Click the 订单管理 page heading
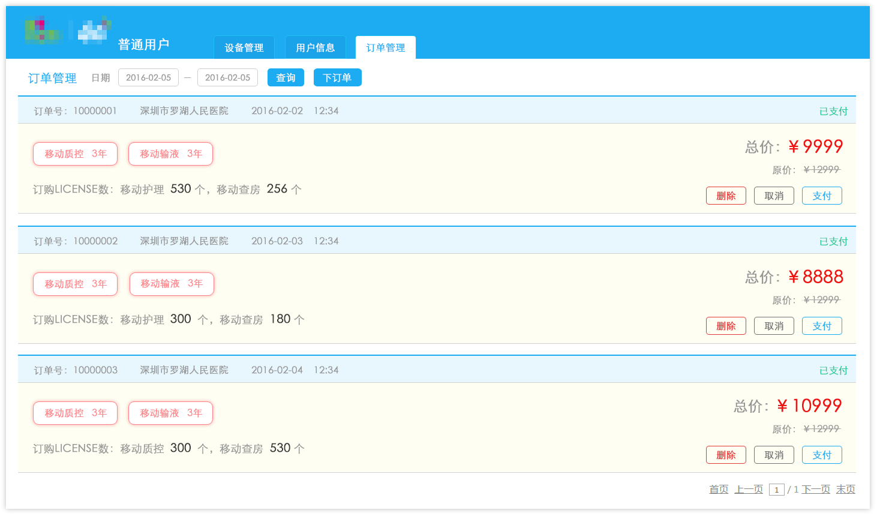877x516 pixels. [52, 78]
